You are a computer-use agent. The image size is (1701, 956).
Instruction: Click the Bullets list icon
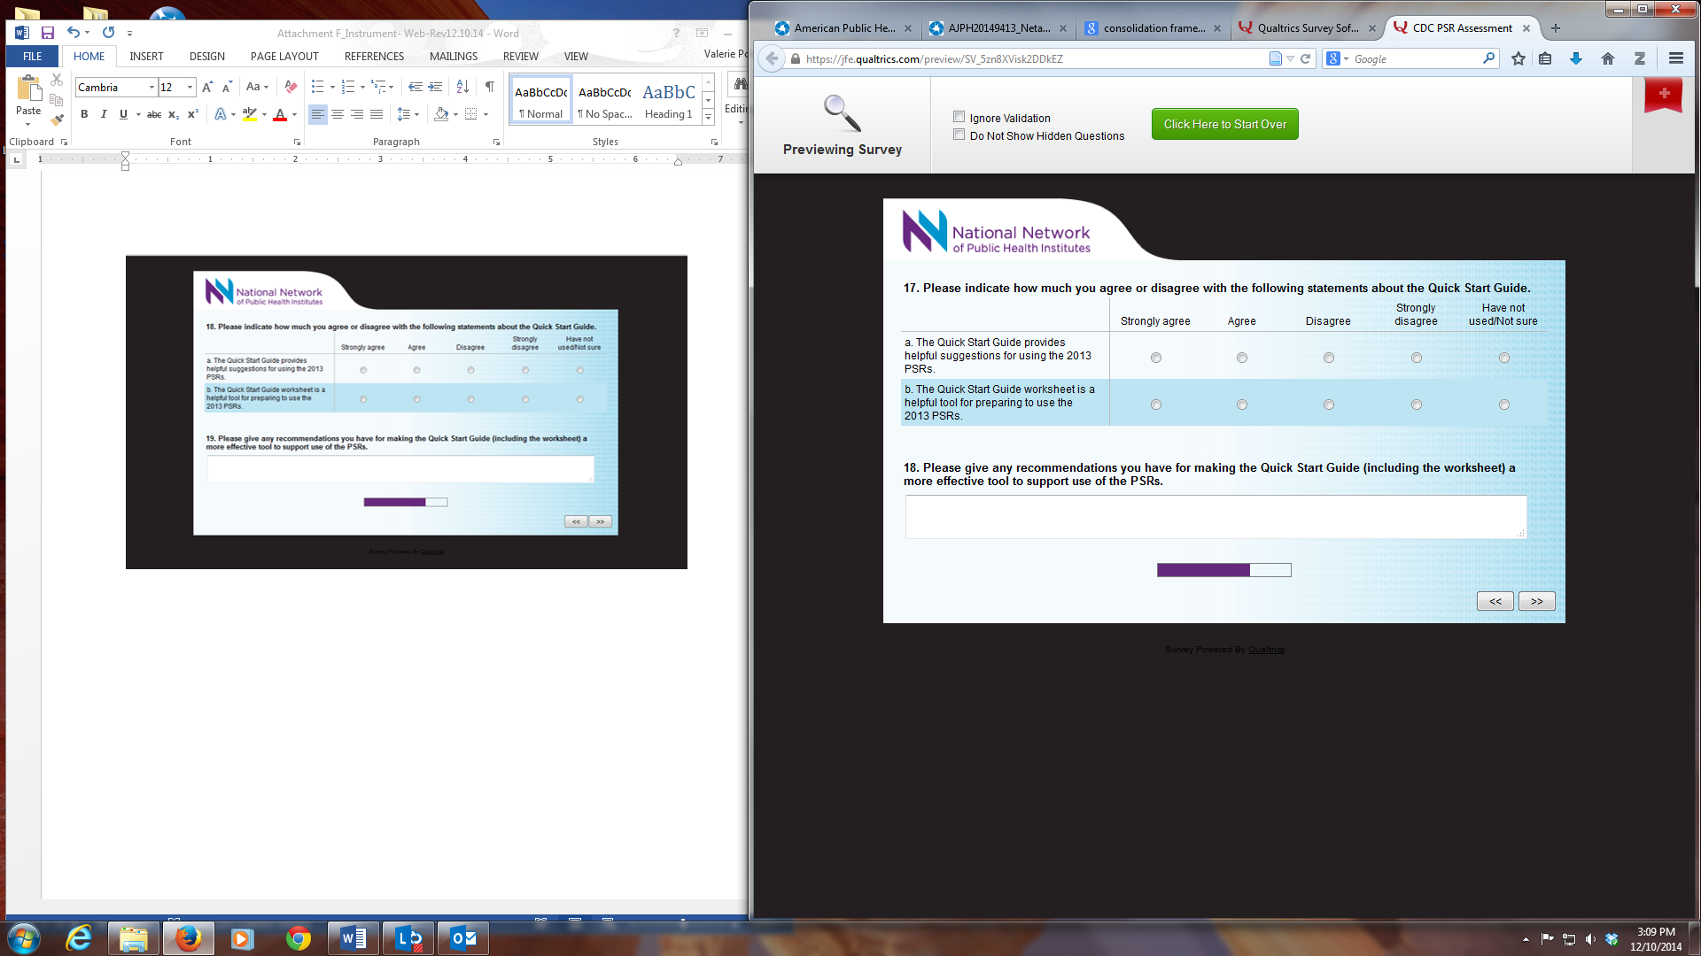317,87
